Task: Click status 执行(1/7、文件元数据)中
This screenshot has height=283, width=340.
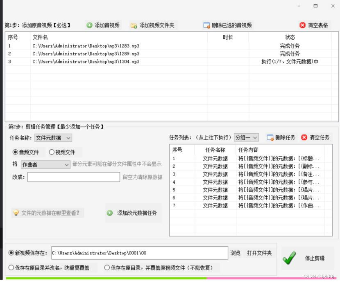Action: click(290, 61)
